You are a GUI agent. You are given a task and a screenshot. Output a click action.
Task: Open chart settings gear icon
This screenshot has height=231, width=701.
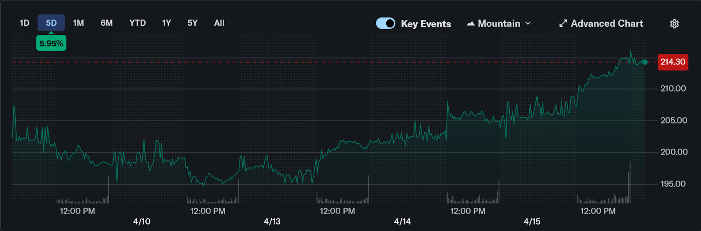pyautogui.click(x=674, y=24)
